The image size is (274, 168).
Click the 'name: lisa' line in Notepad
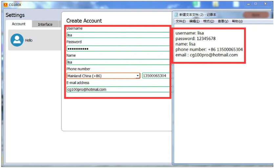tap(185, 44)
